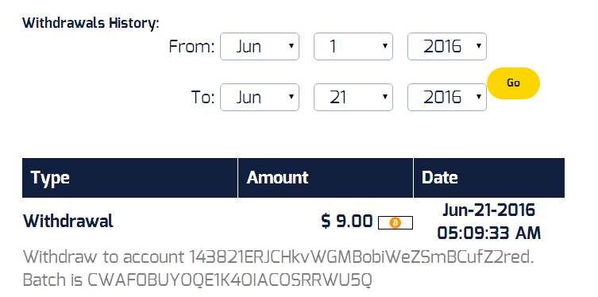
Task: Click the $ 9.00 amount value
Action: (x=347, y=221)
